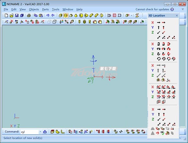Click the wireframe cube view icon
Viewport: 188px width, 143px height.
point(55,22)
